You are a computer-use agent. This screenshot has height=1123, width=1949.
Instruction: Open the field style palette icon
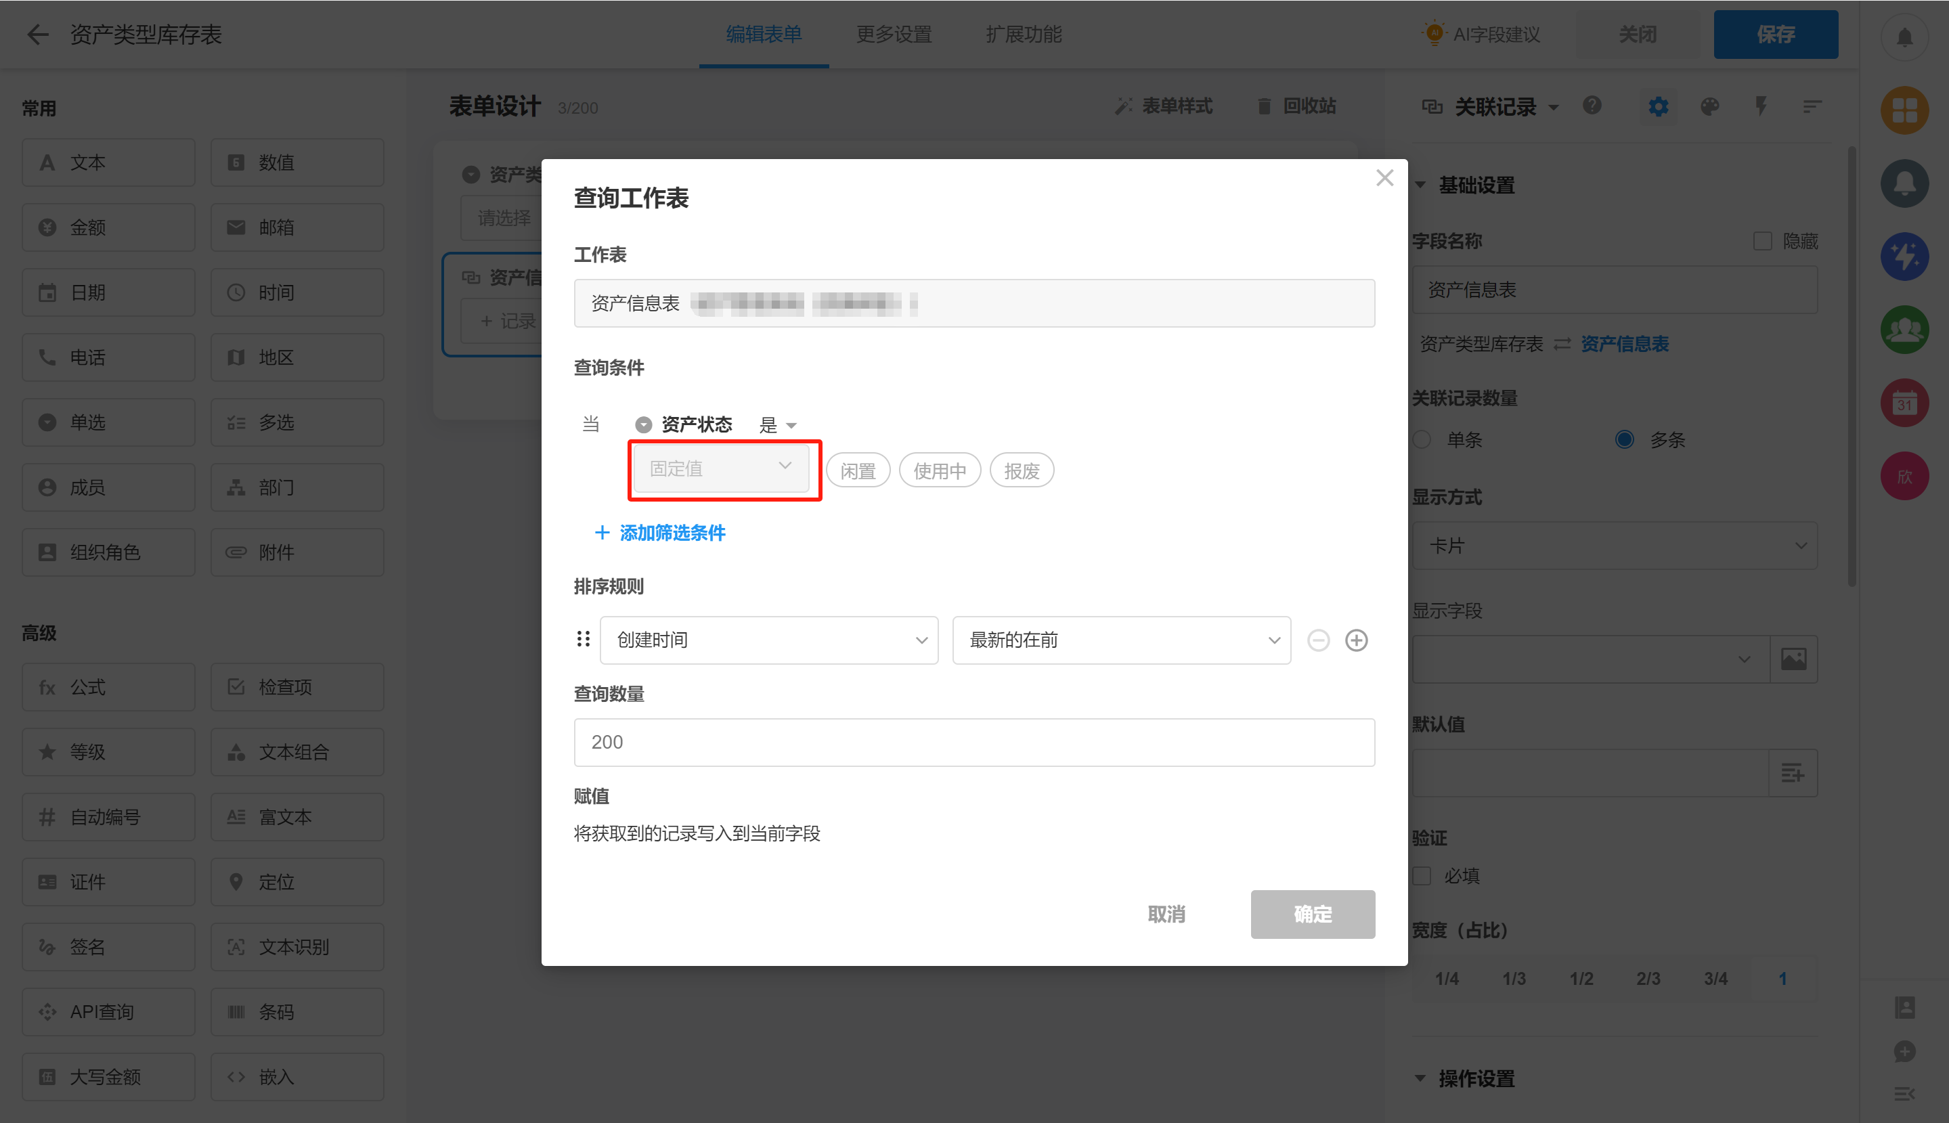pyautogui.click(x=1709, y=106)
